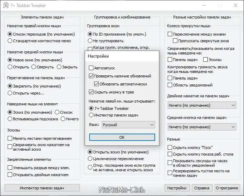Image resolution: width=244 pixels, height=196 pixels.
Task: Uncheck Скрыть иконку в трее
Action: click(x=91, y=92)
